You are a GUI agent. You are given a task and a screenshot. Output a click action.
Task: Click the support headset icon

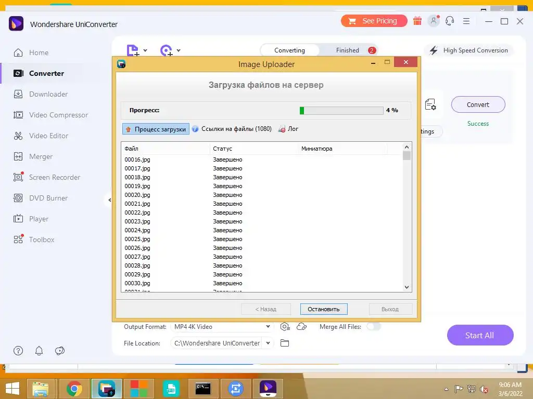pos(450,21)
